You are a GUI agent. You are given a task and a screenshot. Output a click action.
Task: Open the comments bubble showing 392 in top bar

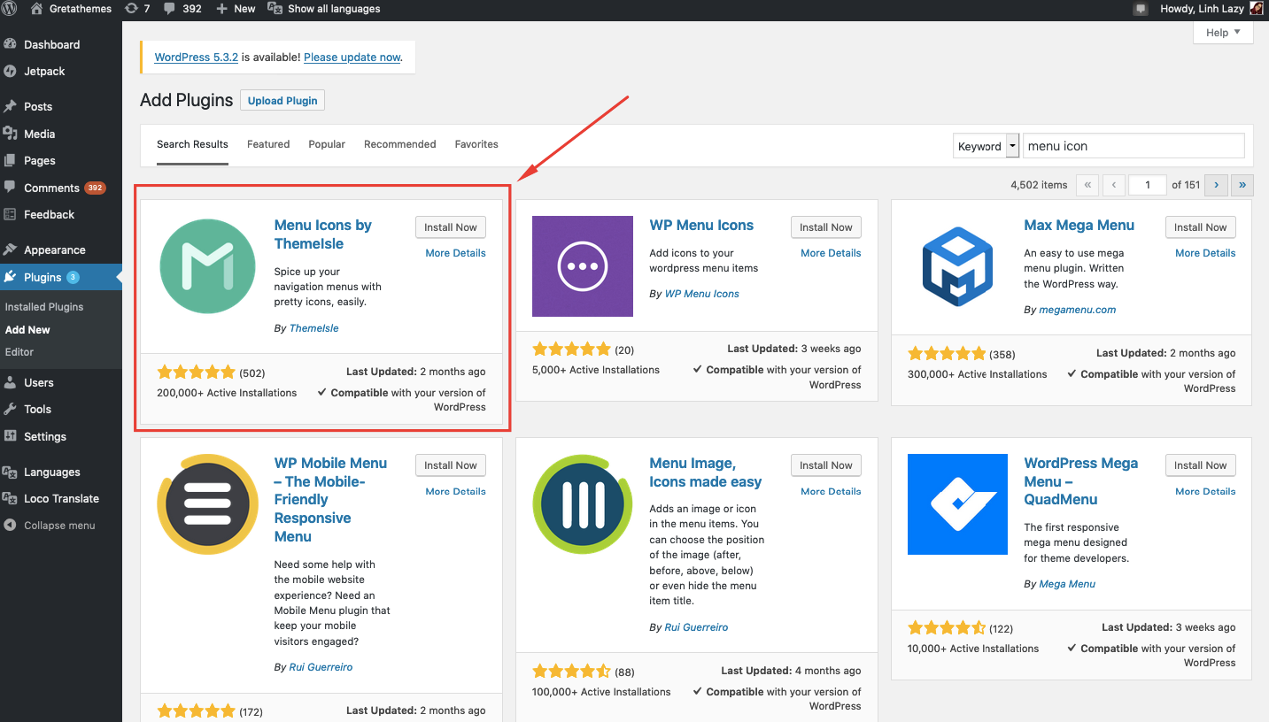(182, 9)
